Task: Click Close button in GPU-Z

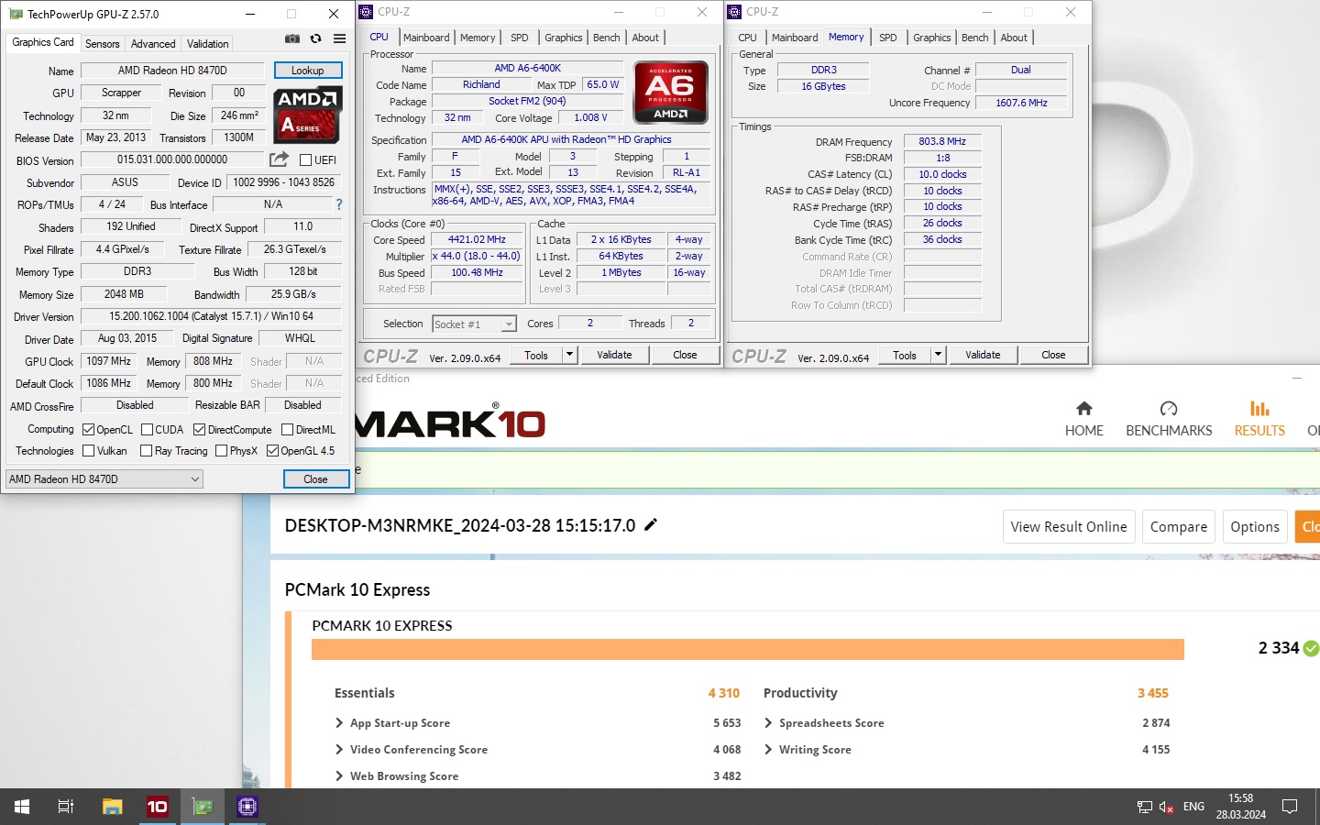Action: [x=315, y=478]
